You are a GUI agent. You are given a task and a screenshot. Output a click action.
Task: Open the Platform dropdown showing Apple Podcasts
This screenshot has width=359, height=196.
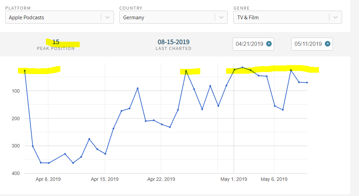(59, 17)
